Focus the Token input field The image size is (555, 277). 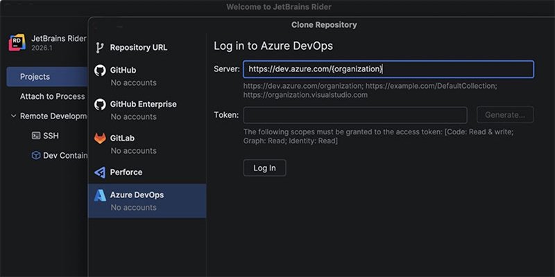[355, 115]
